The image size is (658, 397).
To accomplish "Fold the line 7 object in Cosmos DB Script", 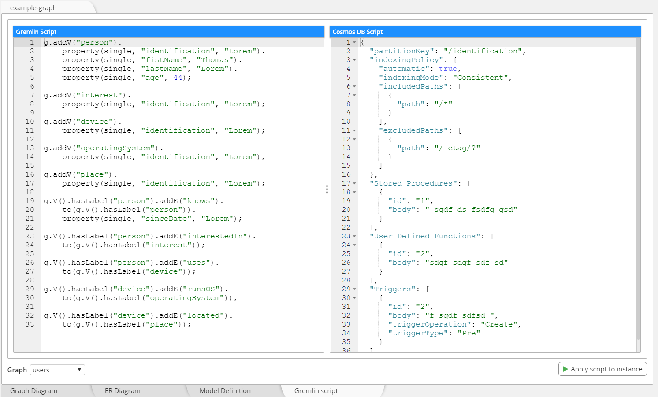I will 354,95.
